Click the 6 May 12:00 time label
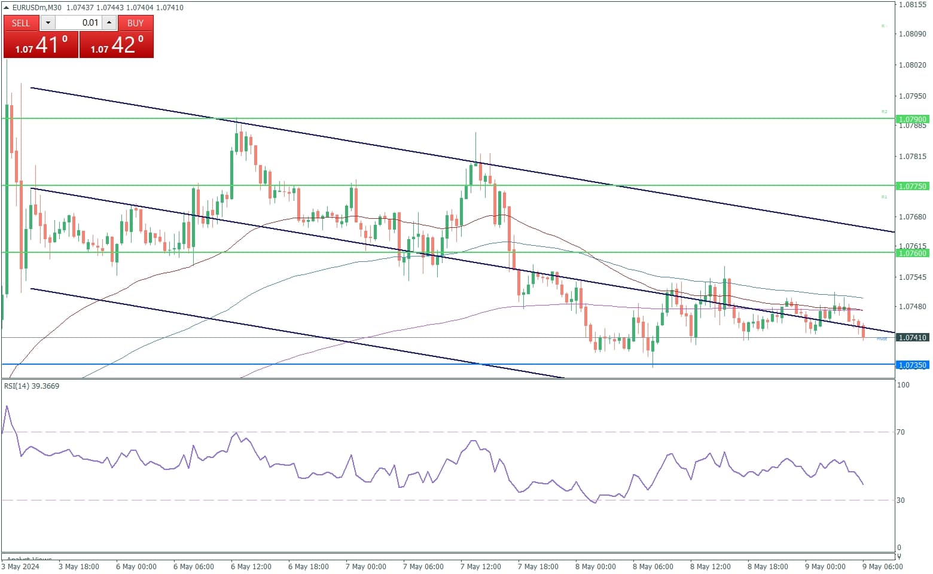This screenshot has height=574, width=933. (252, 566)
